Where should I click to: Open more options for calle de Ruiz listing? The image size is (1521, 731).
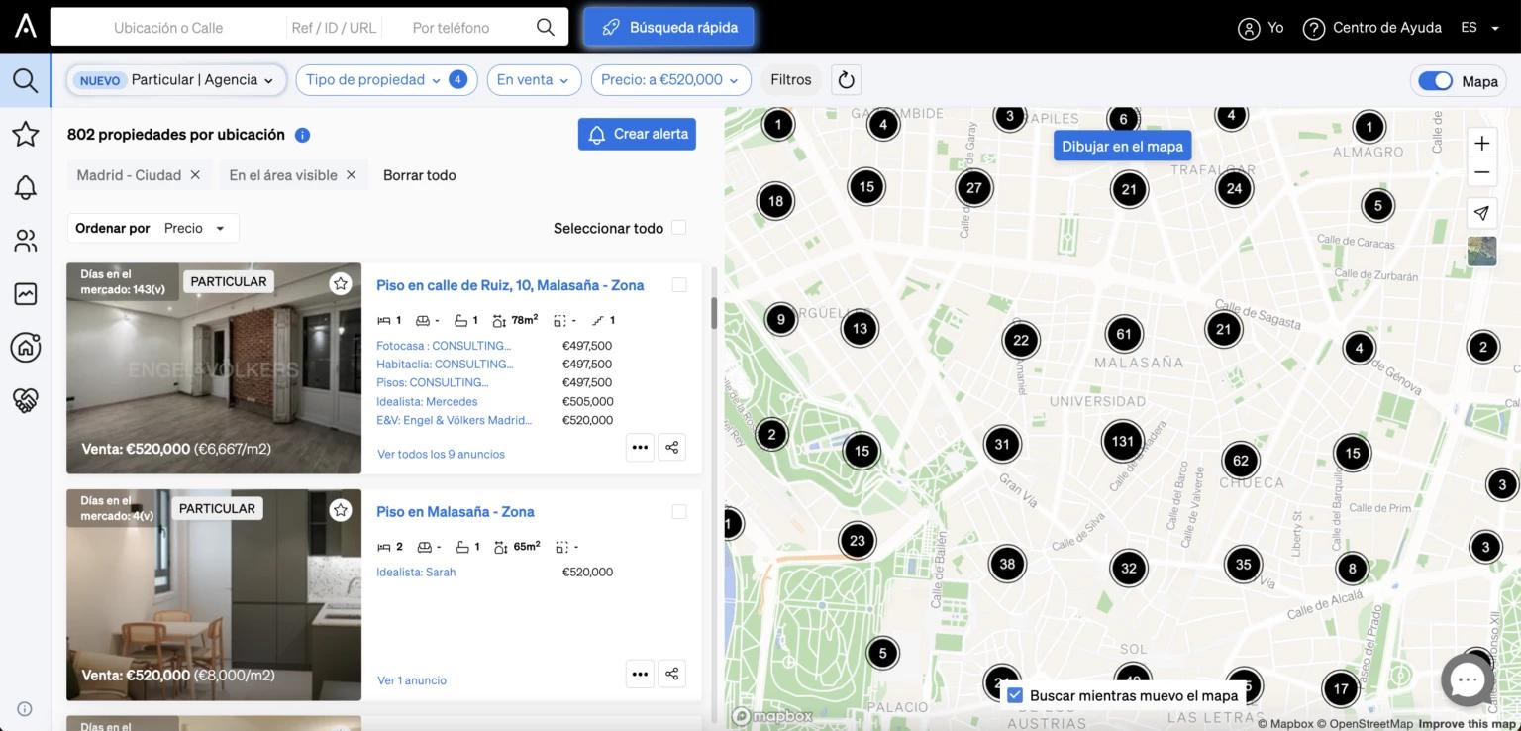[x=640, y=447]
